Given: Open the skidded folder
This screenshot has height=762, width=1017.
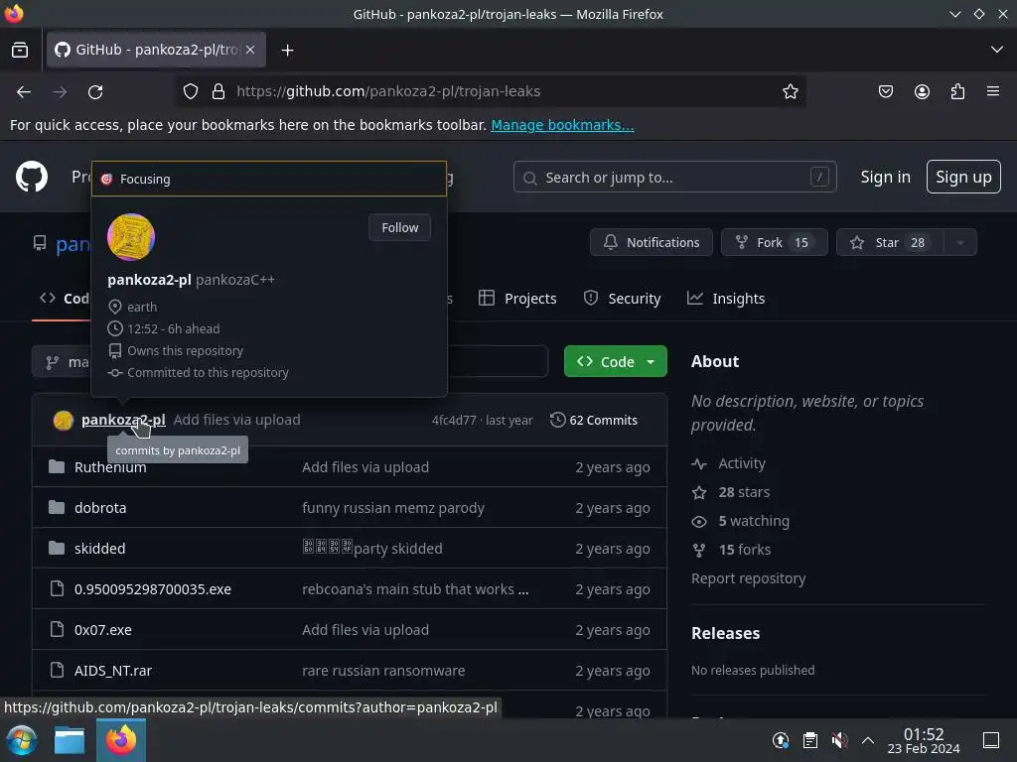Looking at the screenshot, I should 100,549.
